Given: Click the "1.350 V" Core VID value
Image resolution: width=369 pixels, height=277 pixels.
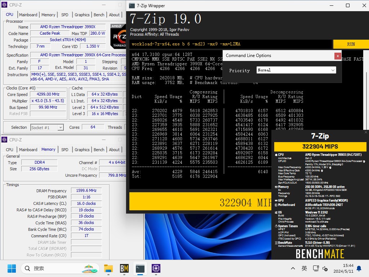Looking at the screenshot, I should tap(93, 47).
